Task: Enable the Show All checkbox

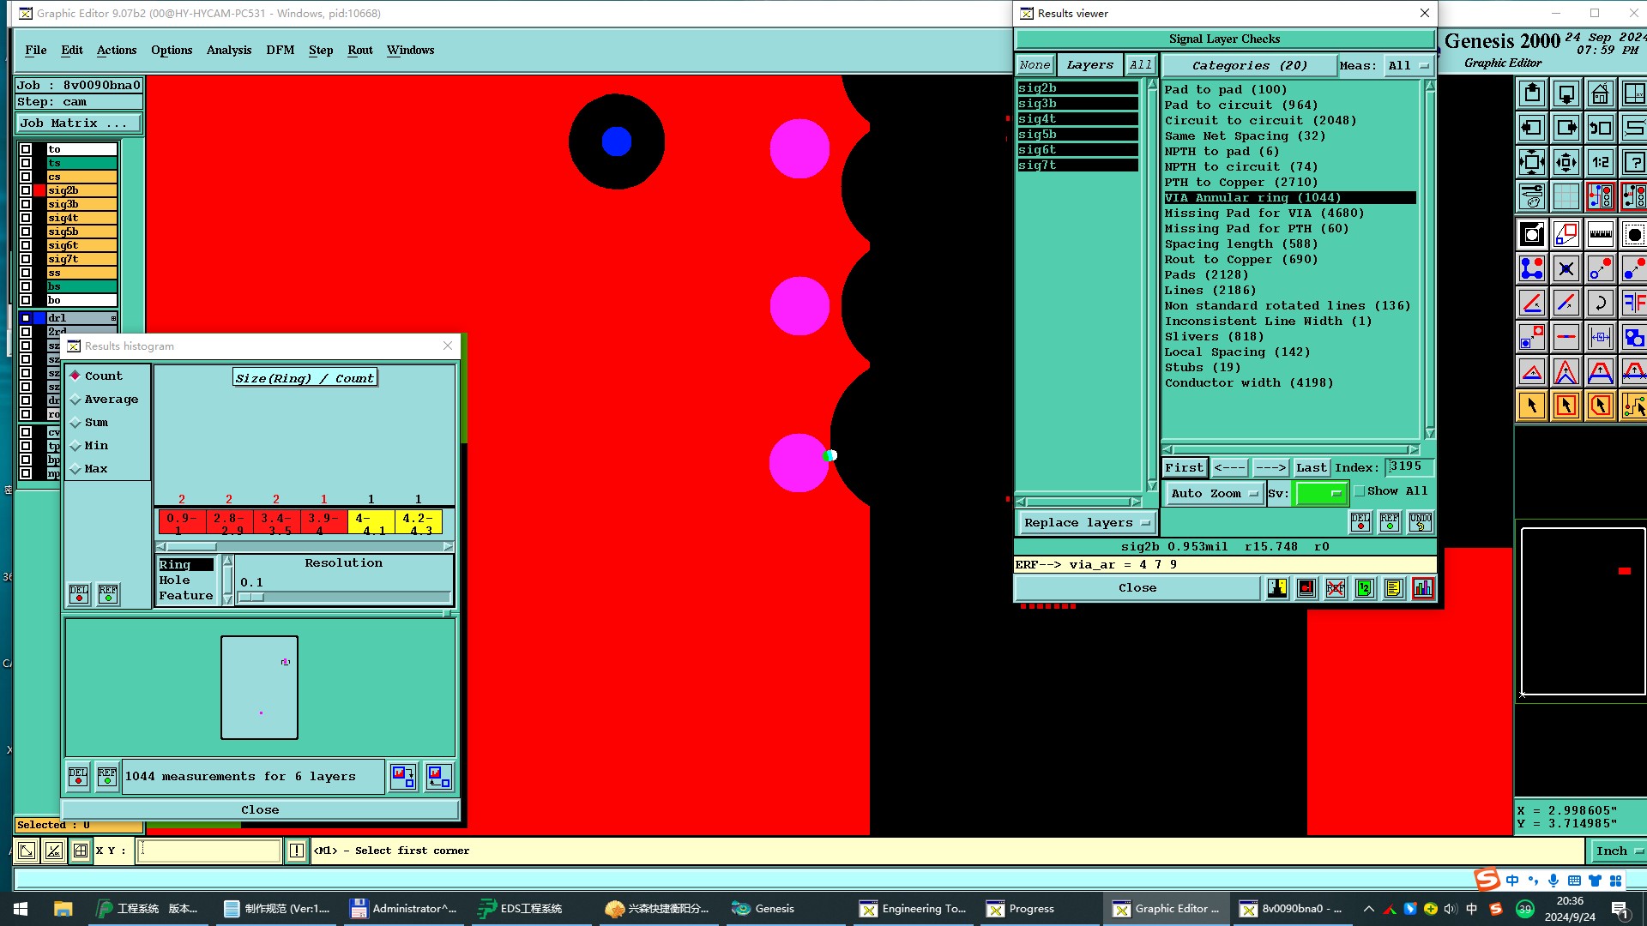Action: point(1360,491)
